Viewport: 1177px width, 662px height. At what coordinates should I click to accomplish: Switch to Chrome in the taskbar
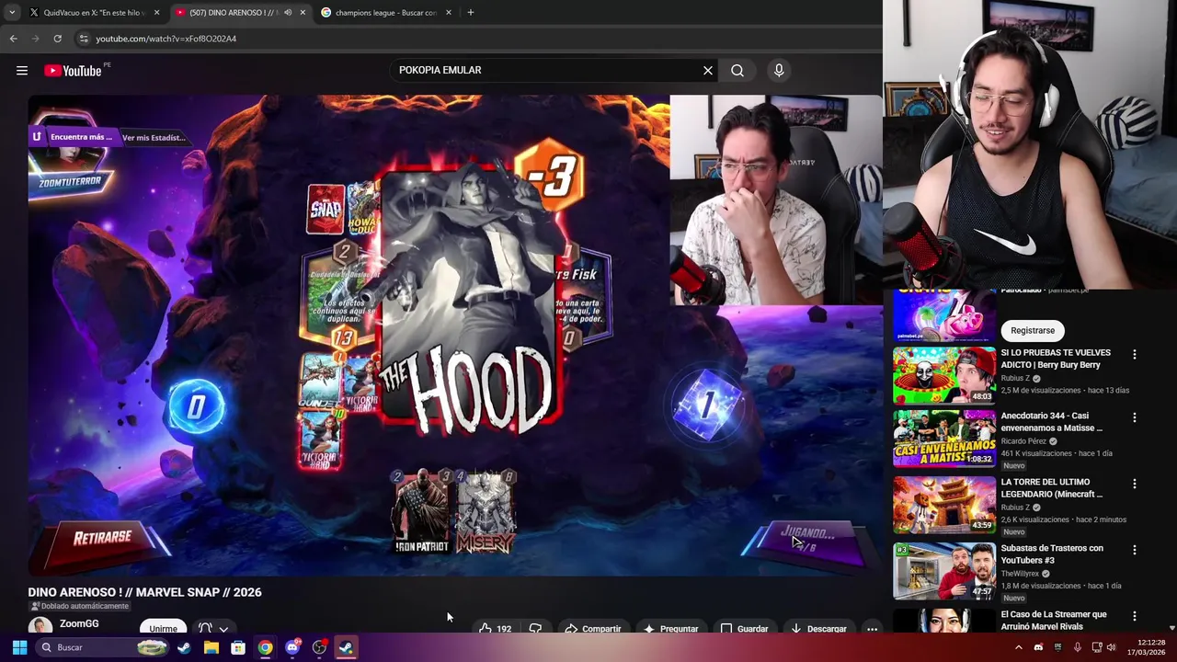(x=265, y=647)
